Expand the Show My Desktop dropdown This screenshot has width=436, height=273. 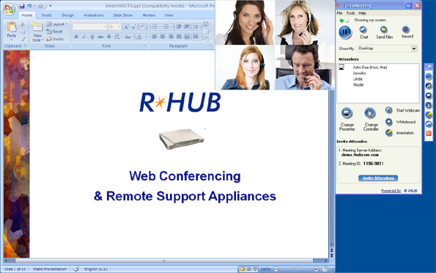[x=414, y=48]
